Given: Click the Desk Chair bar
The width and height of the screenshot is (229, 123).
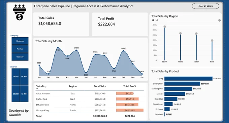Looking at the screenshot, I should (x=171, y=99).
